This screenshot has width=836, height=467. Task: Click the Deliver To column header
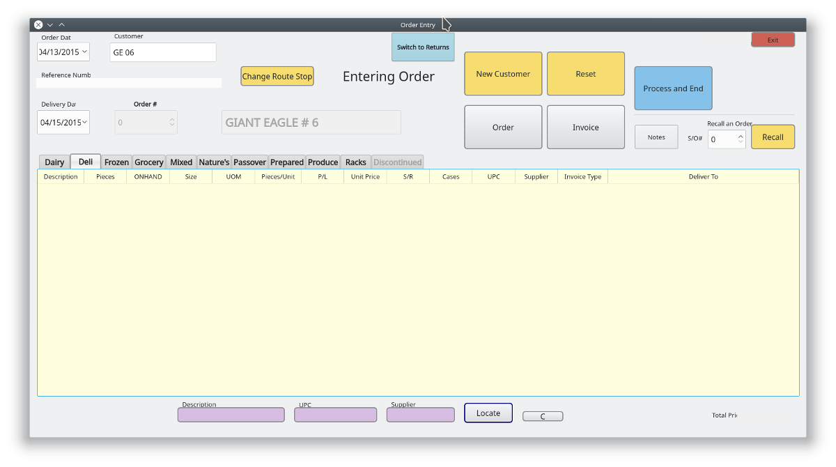coord(704,176)
